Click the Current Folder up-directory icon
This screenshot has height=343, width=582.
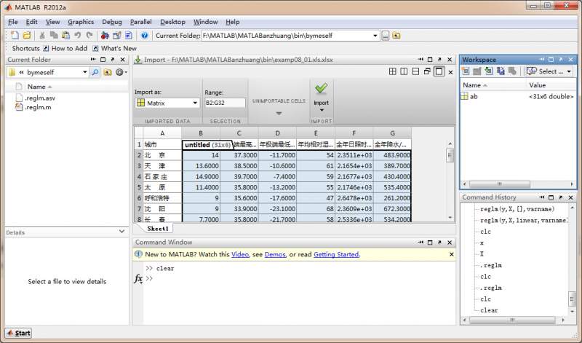(x=108, y=72)
